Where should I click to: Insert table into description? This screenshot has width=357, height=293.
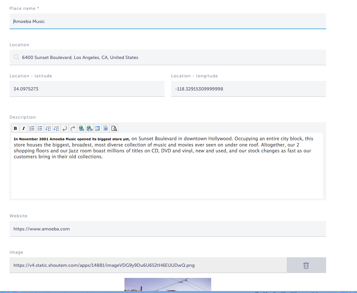click(98, 128)
